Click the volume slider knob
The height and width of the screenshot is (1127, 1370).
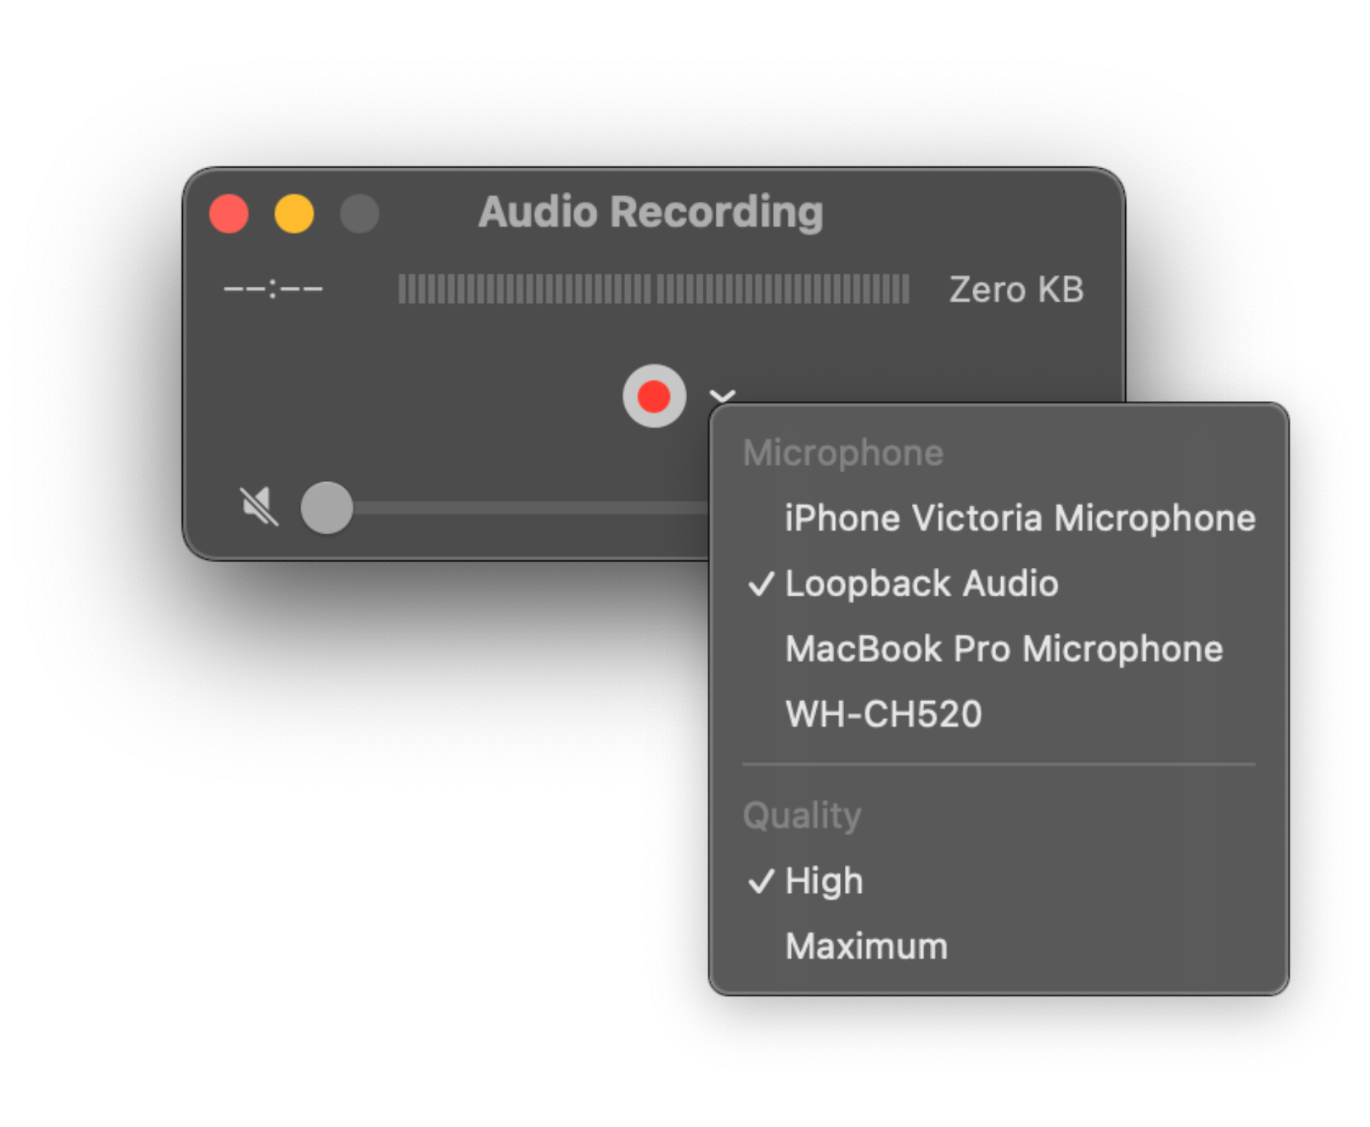pos(327,508)
